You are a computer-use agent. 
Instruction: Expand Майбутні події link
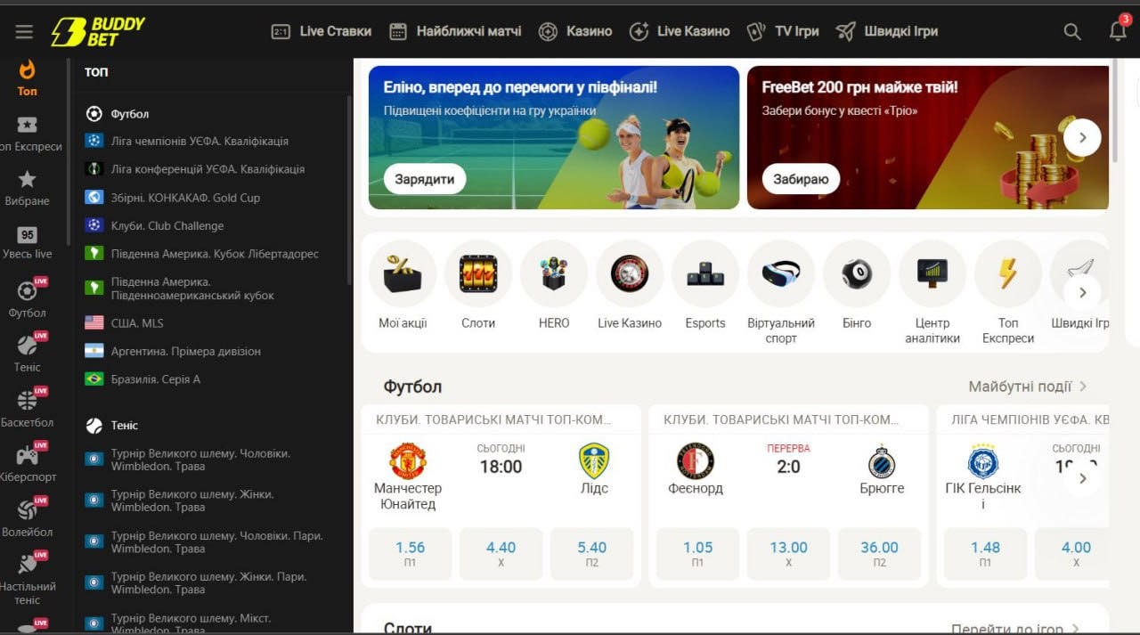(x=1027, y=387)
